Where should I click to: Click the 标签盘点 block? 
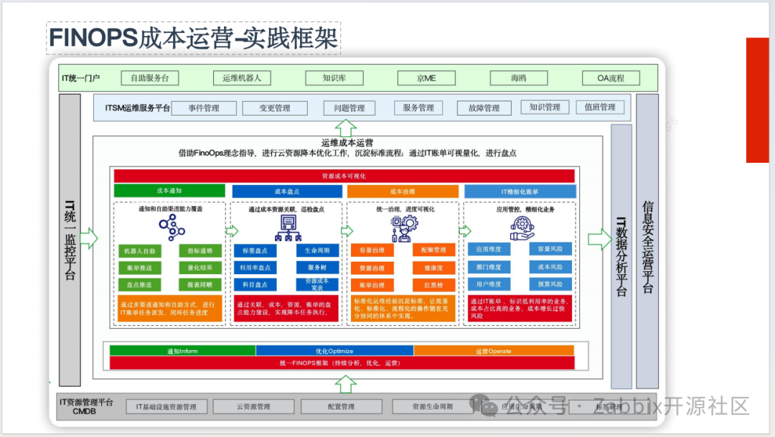pyautogui.click(x=255, y=250)
